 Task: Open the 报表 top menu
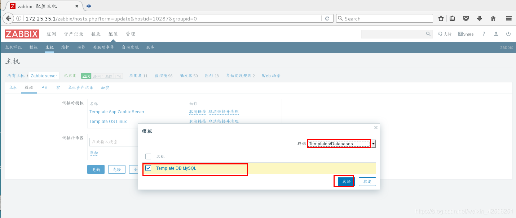pyautogui.click(x=96, y=34)
